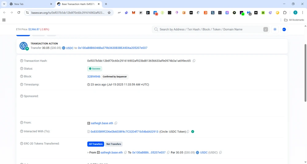
Task: Focus the Search by Address search field
Action: [209, 29]
